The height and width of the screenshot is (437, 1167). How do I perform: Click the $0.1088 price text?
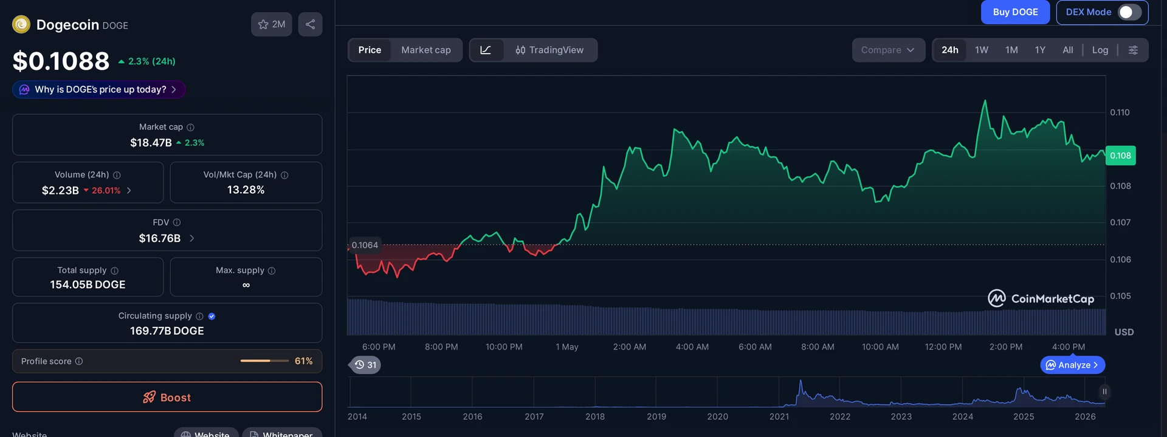61,61
